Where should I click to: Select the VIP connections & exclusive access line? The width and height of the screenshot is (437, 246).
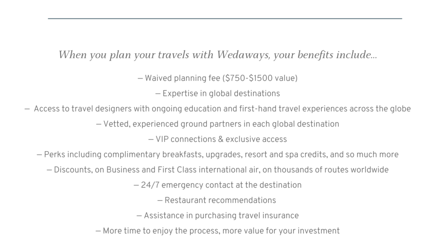click(218, 139)
